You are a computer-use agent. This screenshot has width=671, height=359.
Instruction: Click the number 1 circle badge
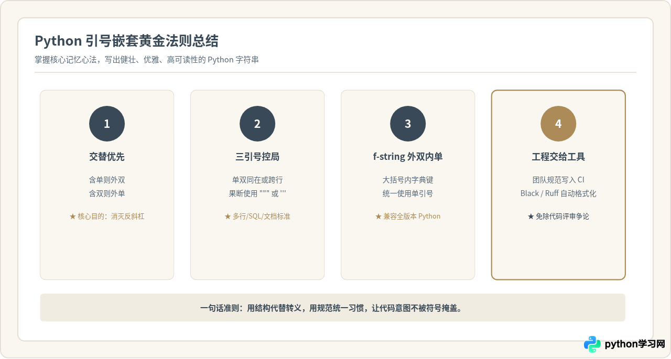point(107,124)
